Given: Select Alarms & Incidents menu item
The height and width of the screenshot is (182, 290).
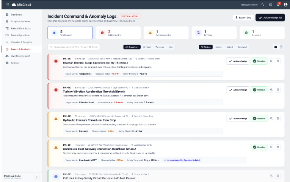Looking at the screenshot, I should tap(22, 49).
